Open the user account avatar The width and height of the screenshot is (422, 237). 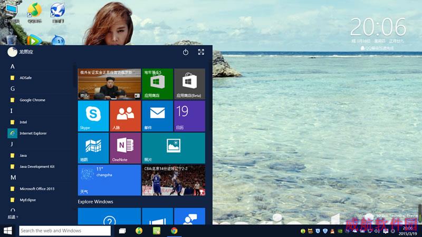click(12, 52)
